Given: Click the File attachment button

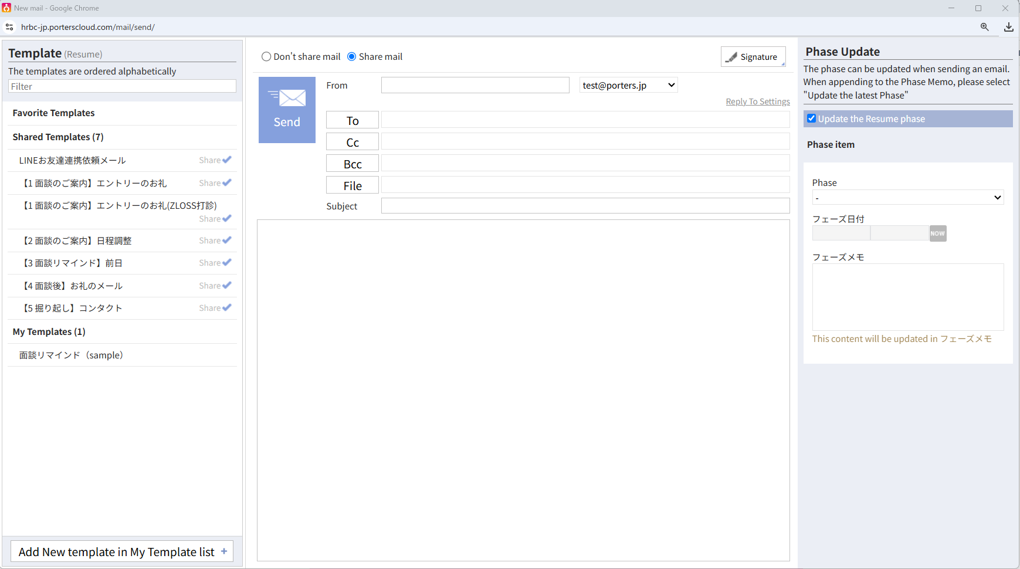Looking at the screenshot, I should 353,185.
